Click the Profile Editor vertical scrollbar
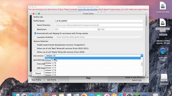Viewport: 172px width, 96px height. [x=146, y=21]
